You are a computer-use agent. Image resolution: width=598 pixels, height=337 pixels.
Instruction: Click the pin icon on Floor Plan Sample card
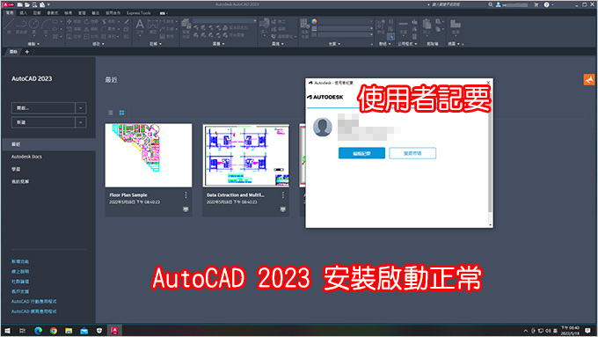[x=186, y=209]
